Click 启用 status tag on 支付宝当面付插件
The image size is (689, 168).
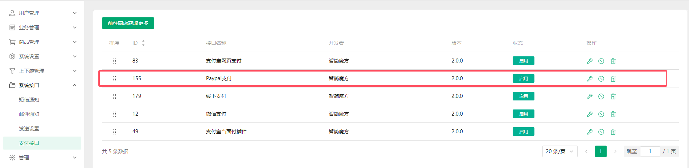(523, 132)
